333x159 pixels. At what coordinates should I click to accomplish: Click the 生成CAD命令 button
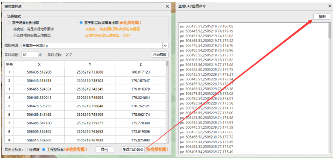pyautogui.click(x=133, y=150)
